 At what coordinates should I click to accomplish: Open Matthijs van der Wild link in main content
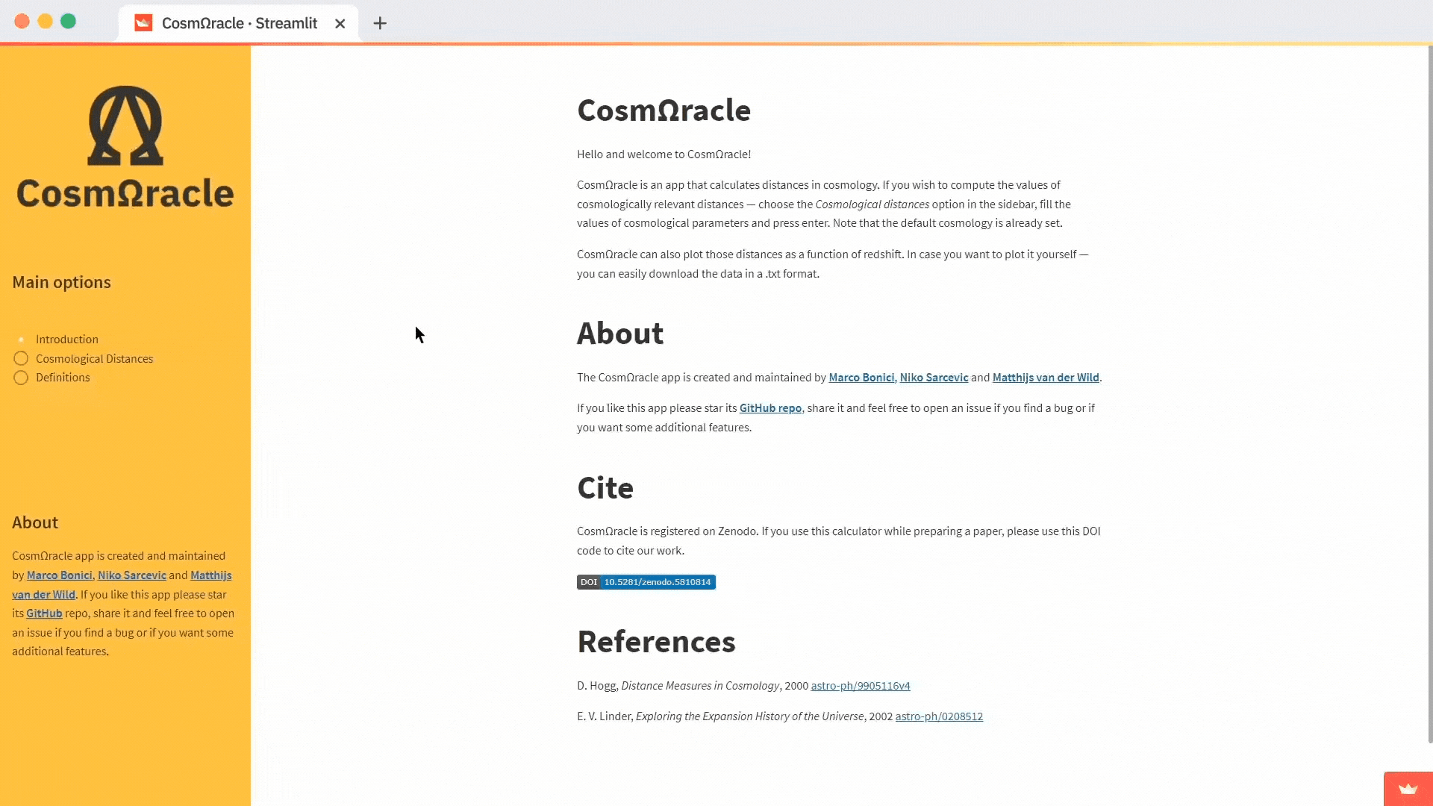[1045, 378]
